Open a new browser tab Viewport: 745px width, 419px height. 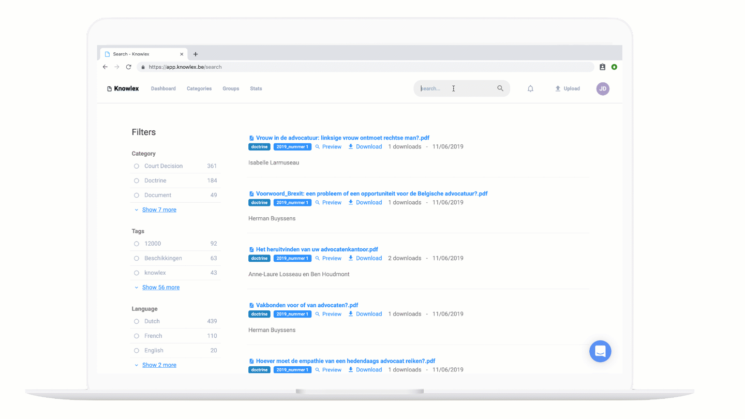[x=196, y=54]
